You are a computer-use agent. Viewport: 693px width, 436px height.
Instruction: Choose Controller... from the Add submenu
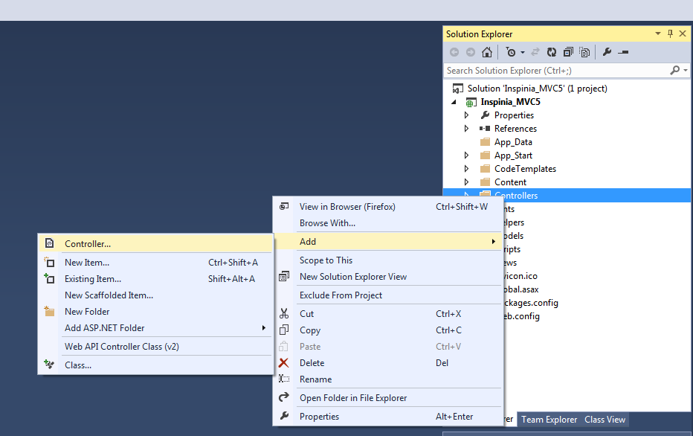(x=88, y=243)
